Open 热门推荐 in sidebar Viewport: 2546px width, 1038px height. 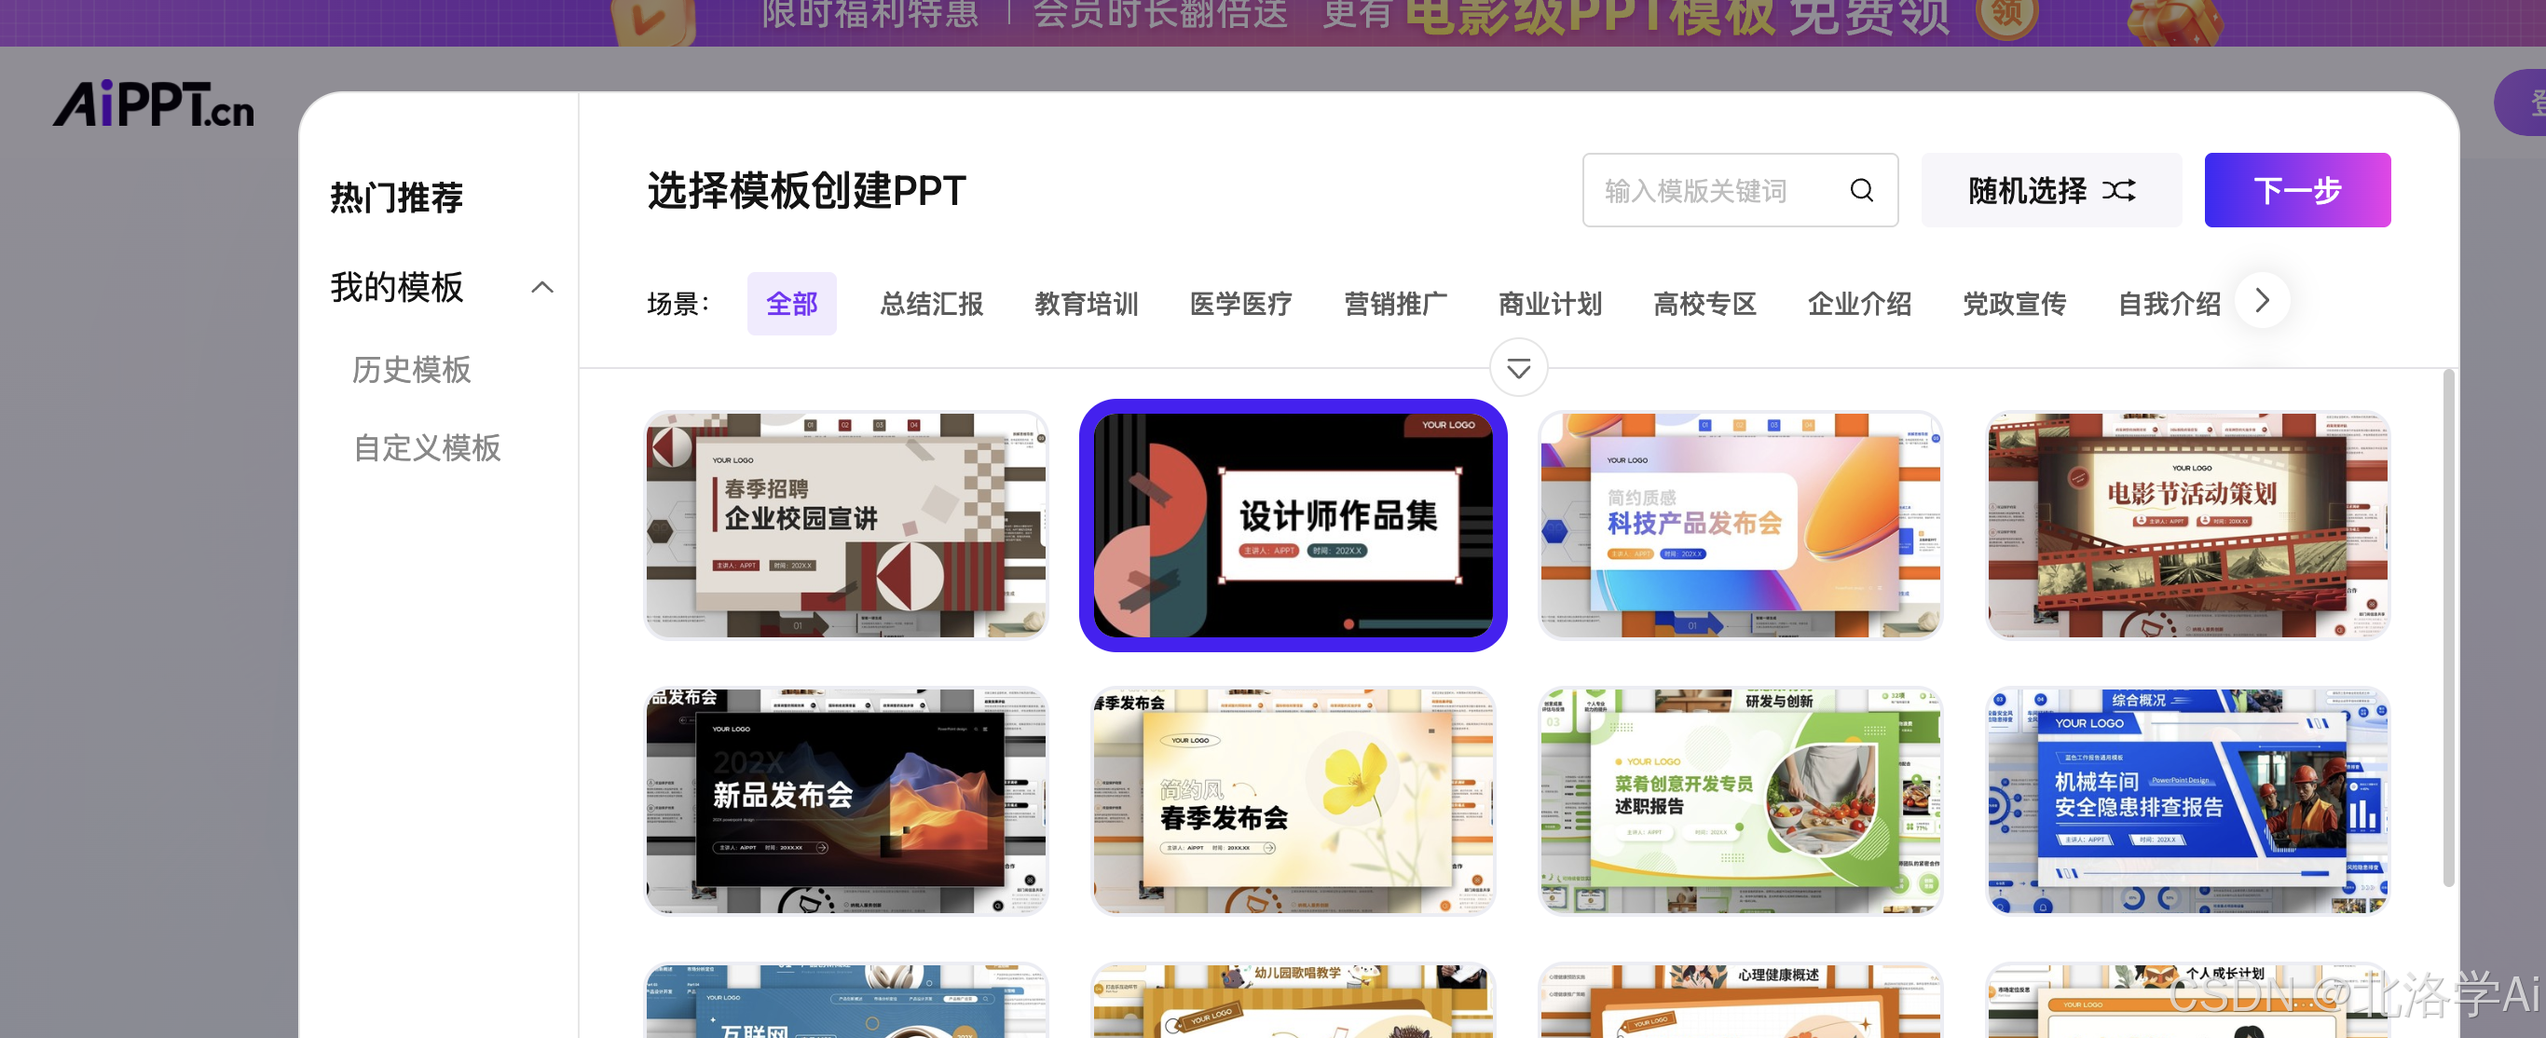click(x=396, y=198)
